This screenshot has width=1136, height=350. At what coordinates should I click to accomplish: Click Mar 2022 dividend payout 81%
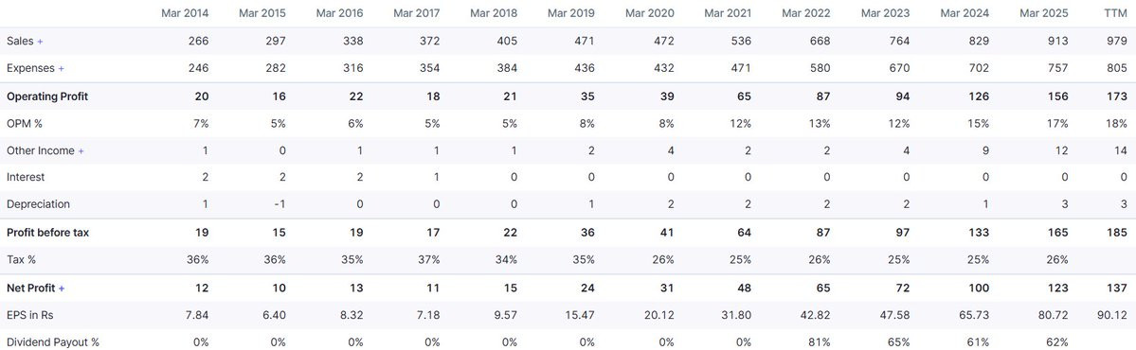point(820,342)
